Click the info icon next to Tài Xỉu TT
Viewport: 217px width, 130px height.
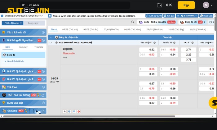[175, 42]
